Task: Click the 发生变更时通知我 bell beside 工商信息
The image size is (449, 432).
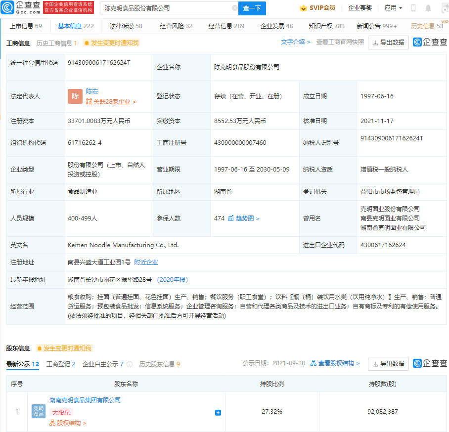Action: coord(111,43)
